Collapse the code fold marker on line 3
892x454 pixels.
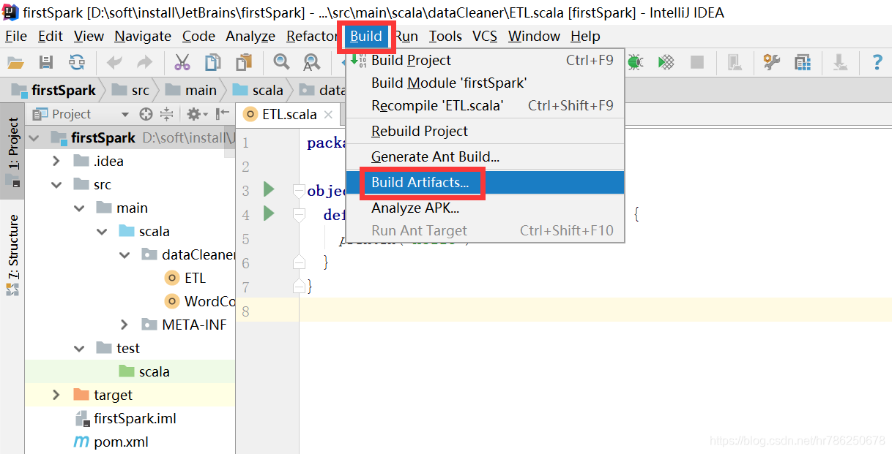coord(298,191)
